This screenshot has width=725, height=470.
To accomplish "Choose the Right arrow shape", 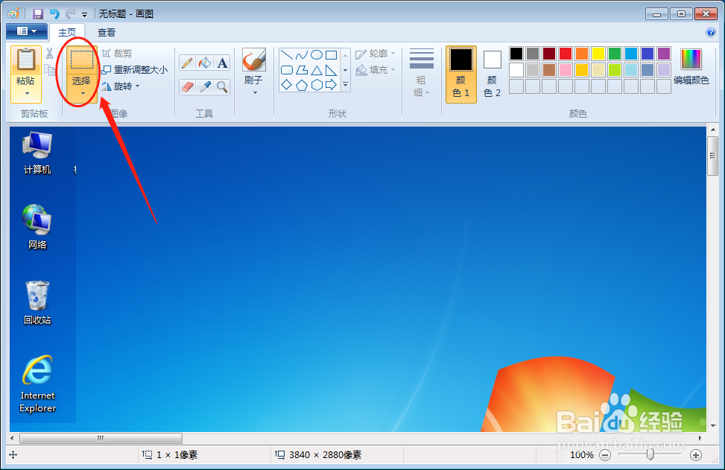I will tap(331, 85).
